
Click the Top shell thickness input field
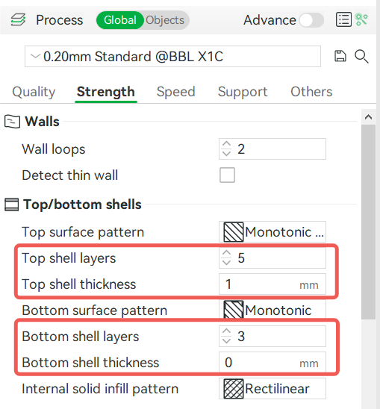pos(272,284)
